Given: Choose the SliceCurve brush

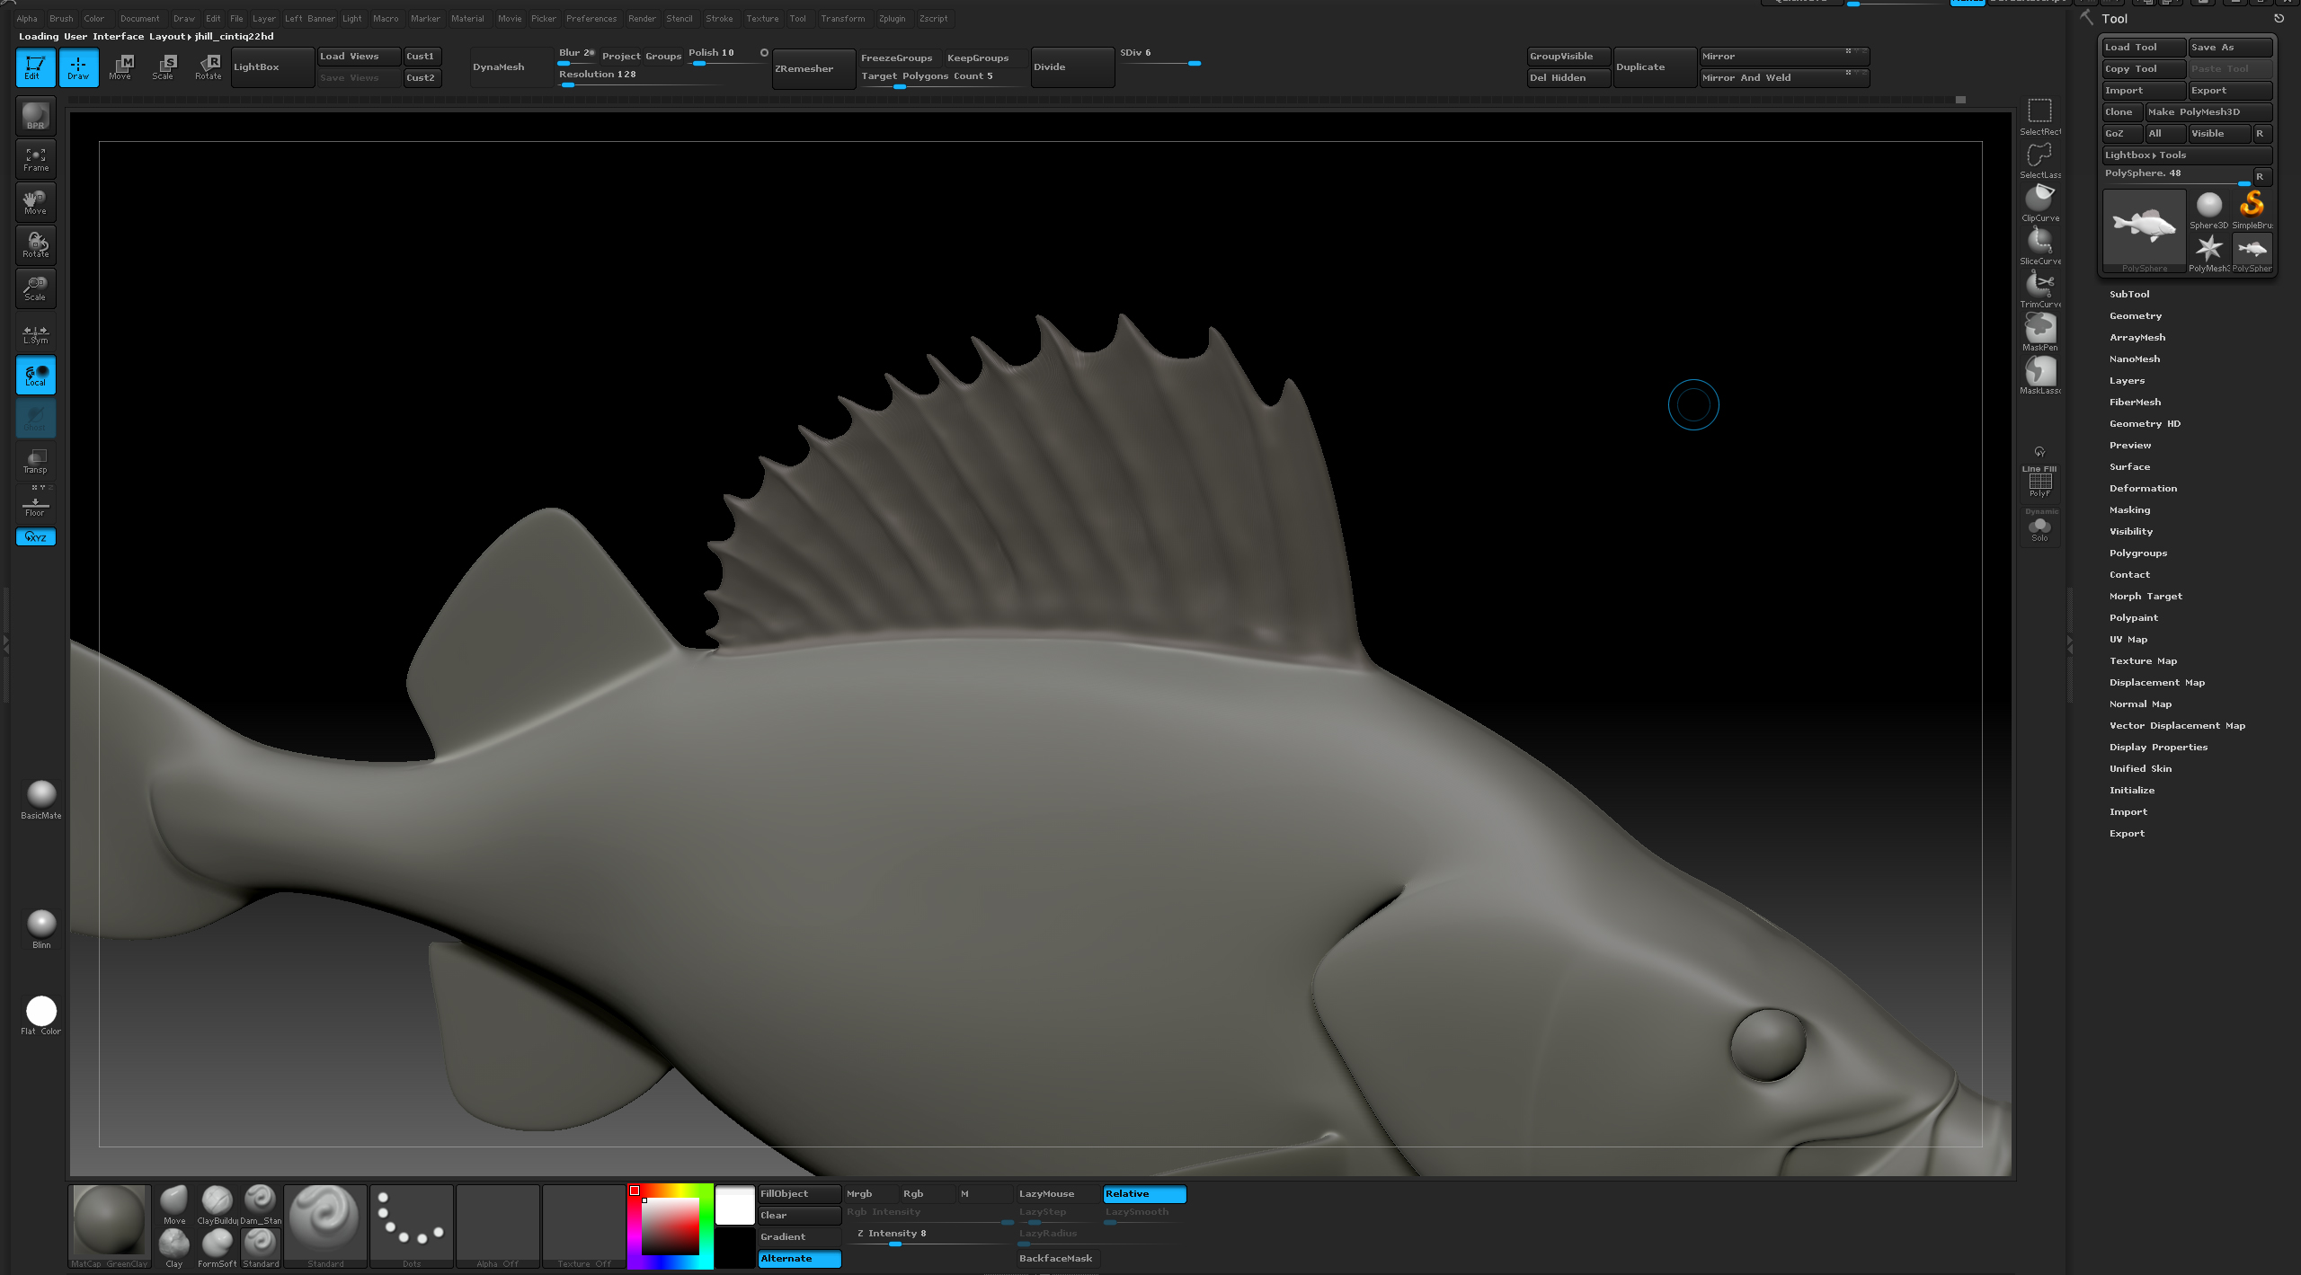Looking at the screenshot, I should 2039,245.
